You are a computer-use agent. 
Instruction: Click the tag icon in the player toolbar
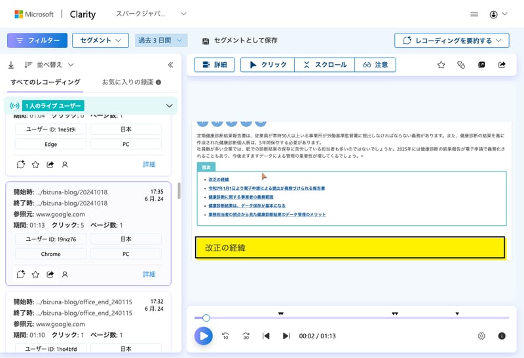461,65
